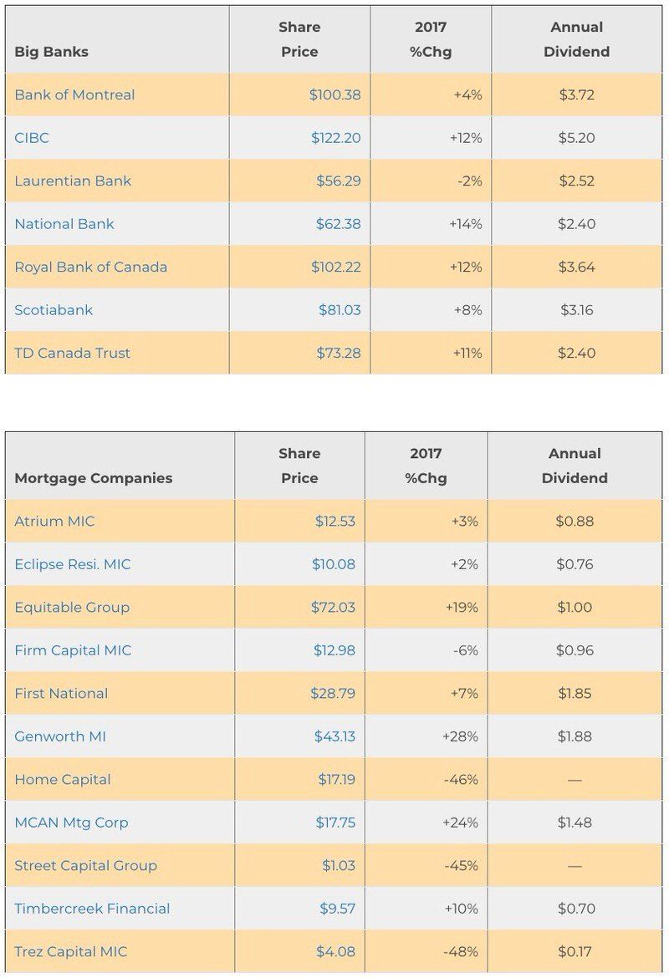The image size is (669, 978).
Task: Open the Bank of Montreal link
Action: 74,94
